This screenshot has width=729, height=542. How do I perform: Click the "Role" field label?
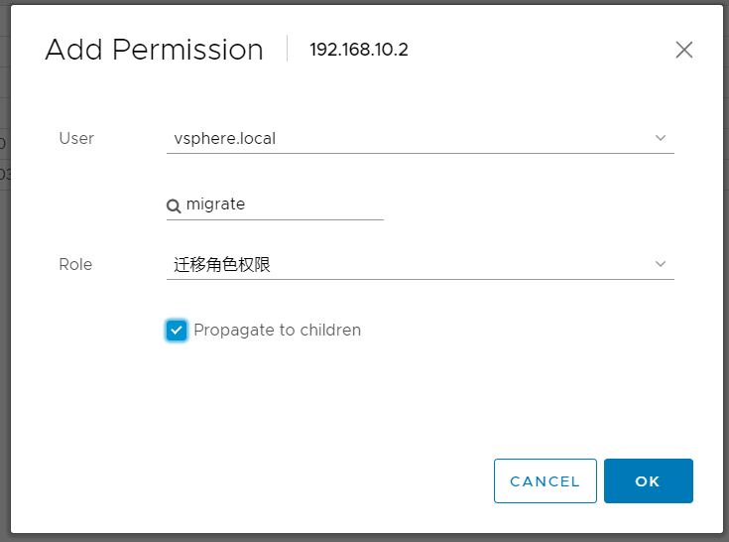coord(75,265)
